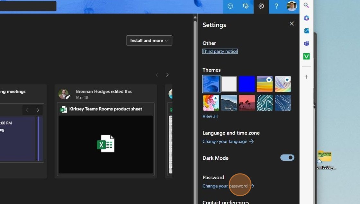Close the Settings panel
The width and height of the screenshot is (360, 204).
click(x=292, y=23)
